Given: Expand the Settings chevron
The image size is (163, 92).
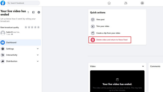Looking at the screenshot, I should point(38,49).
